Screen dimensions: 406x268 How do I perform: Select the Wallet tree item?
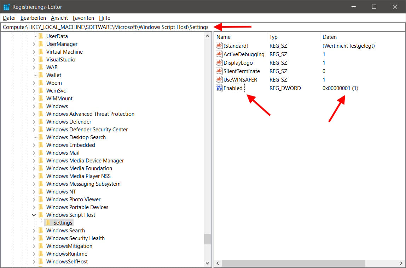(x=54, y=75)
